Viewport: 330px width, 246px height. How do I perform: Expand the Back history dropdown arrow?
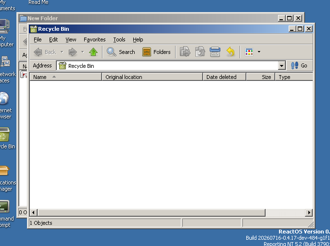point(62,52)
